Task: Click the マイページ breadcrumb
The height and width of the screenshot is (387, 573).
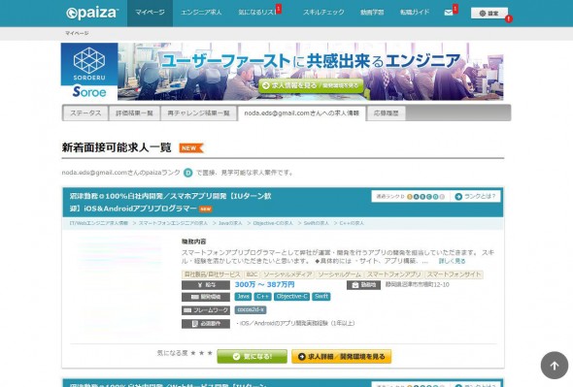Action: click(x=77, y=33)
